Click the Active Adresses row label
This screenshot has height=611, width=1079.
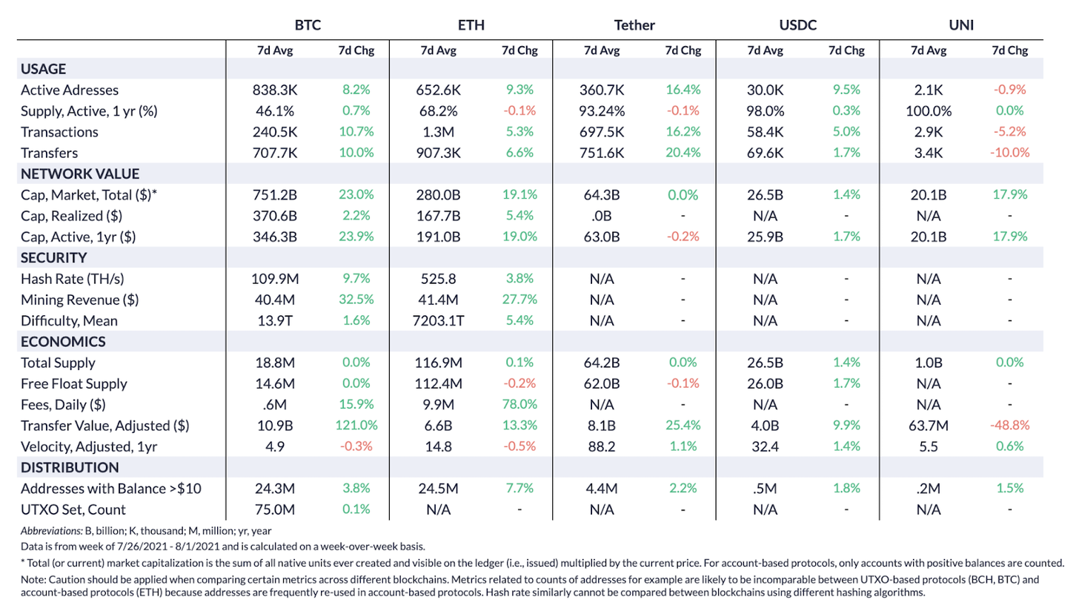tap(70, 90)
